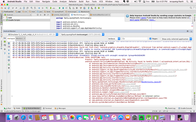Open the Verbose log level dropdown
Image resolution: width=196 pixels, height=122 pixels.
[x=114, y=38]
